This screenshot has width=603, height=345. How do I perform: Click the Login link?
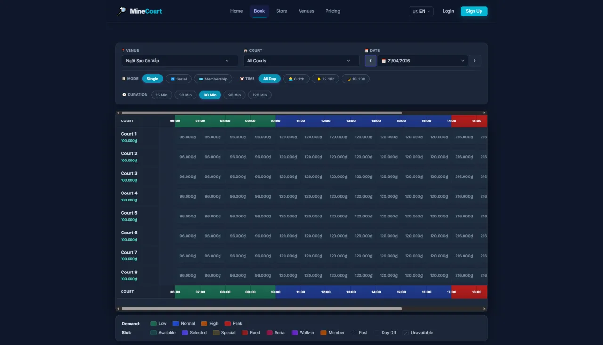[448, 11]
